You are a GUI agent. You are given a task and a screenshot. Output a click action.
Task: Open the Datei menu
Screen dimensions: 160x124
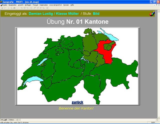[x=5, y=5]
